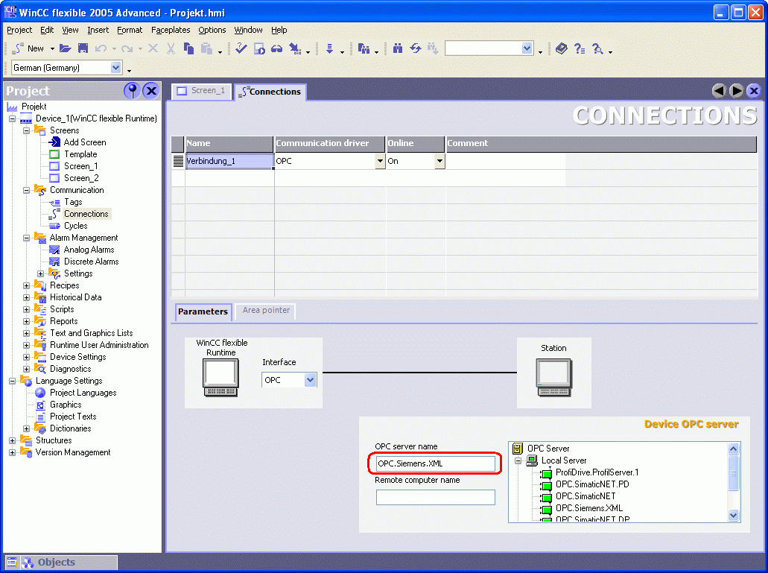Click scroll down arrow in OPC server list
The height and width of the screenshot is (573, 768).
(733, 515)
